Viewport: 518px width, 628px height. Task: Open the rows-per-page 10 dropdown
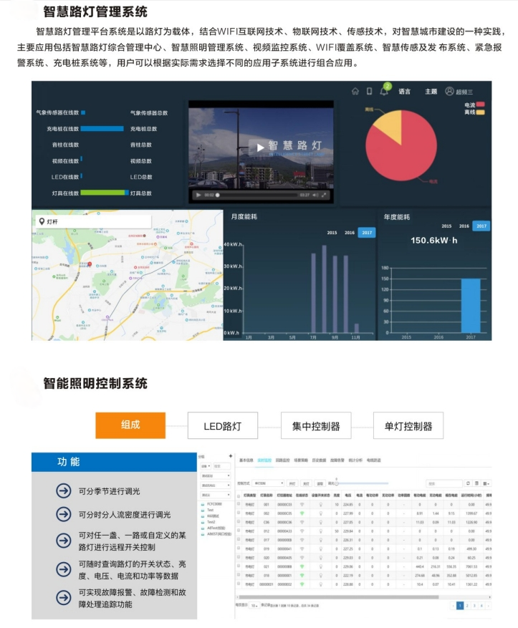click(x=254, y=606)
